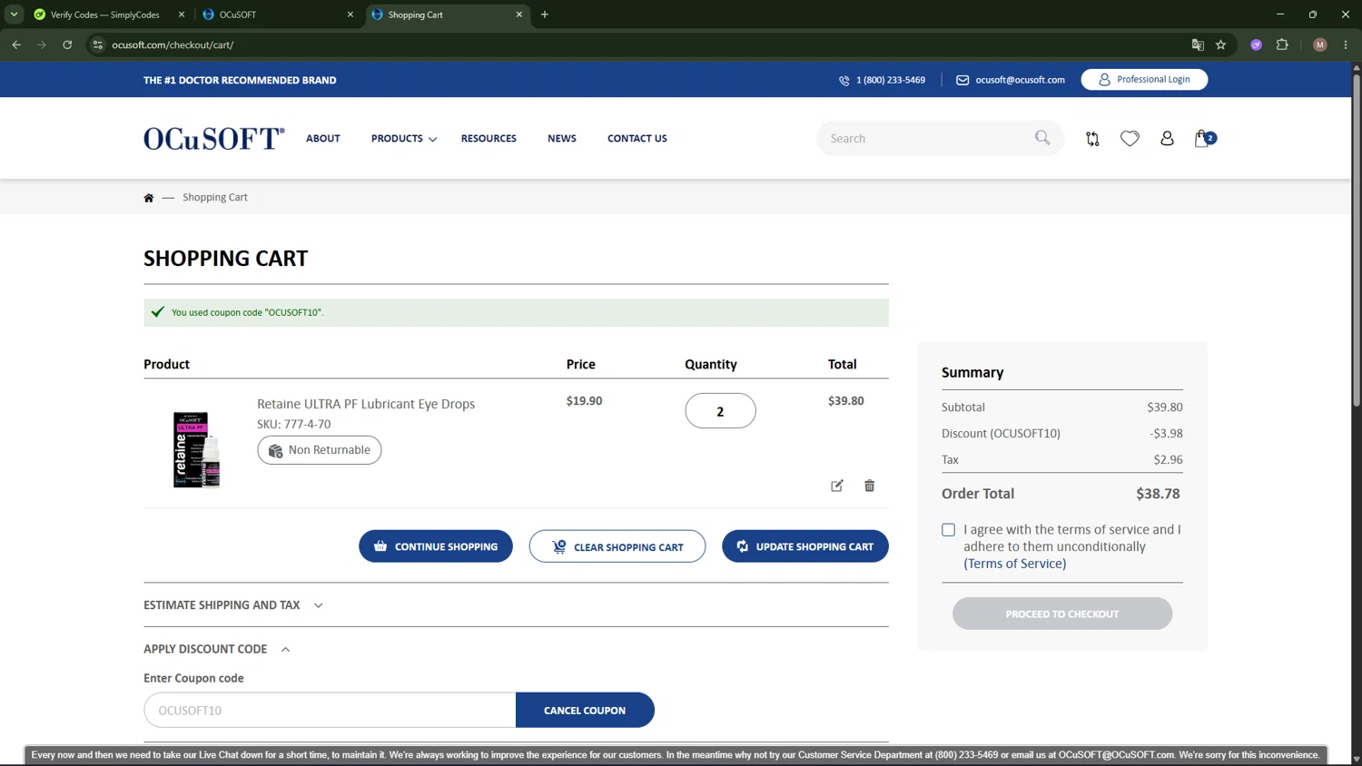This screenshot has width=1362, height=766.
Task: Click the site information icon in address bar
Action: point(98,44)
